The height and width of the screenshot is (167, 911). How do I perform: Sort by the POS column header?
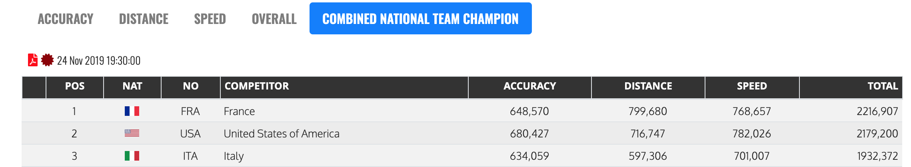(75, 86)
